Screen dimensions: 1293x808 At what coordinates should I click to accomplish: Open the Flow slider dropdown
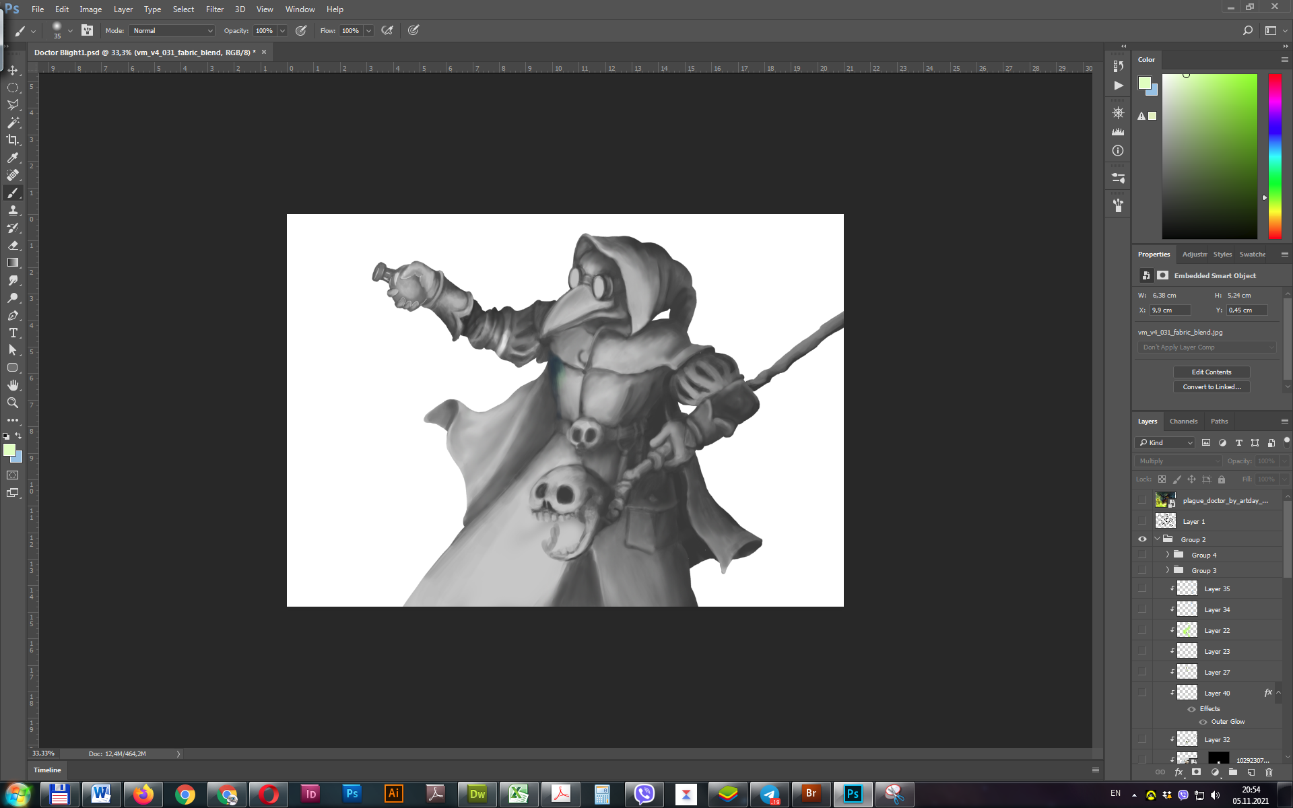click(368, 30)
